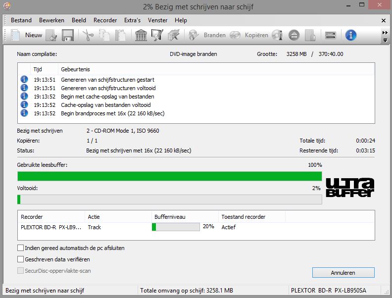Click 'Begin brandproces met 16x (22 160 kB/sec)' text
This screenshot has width=392, height=298.
(x=113, y=113)
